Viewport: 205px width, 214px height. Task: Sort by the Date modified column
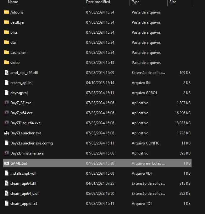(98, 2)
